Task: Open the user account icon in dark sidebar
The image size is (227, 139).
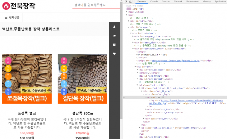Action: click(114, 27)
